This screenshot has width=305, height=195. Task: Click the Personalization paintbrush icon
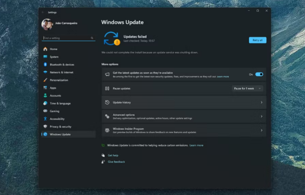(45, 80)
